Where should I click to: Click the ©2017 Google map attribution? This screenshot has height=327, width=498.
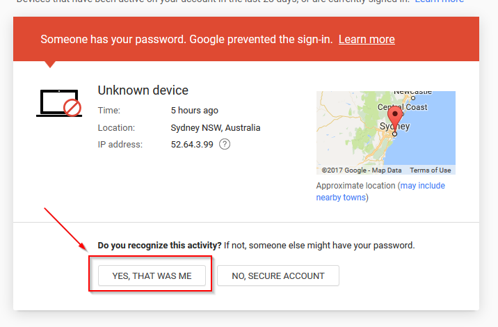[x=343, y=170]
